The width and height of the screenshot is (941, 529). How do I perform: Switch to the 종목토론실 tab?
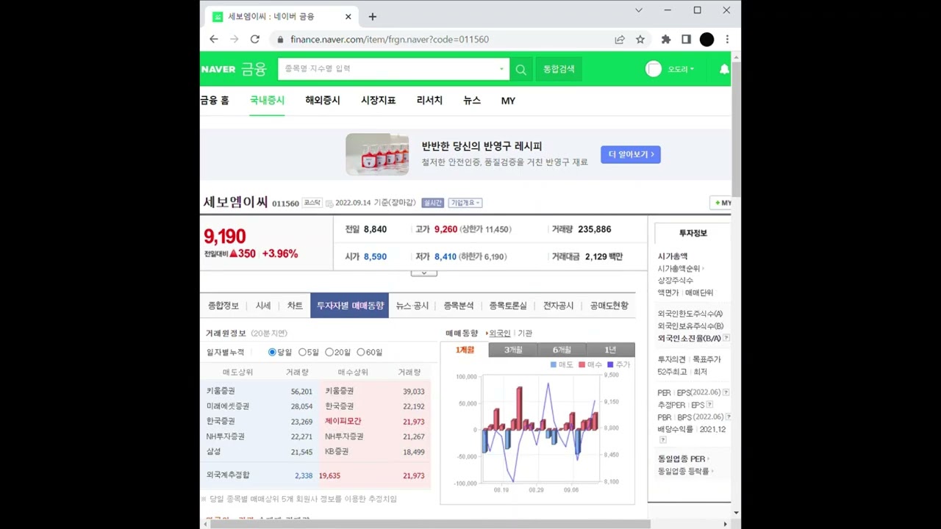508,306
